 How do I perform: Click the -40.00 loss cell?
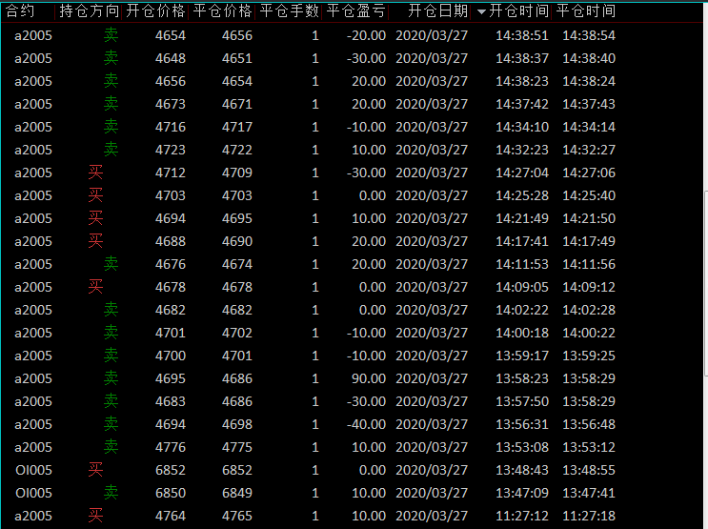pos(367,424)
